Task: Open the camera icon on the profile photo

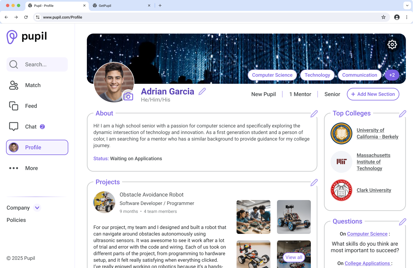Action: [x=128, y=96]
